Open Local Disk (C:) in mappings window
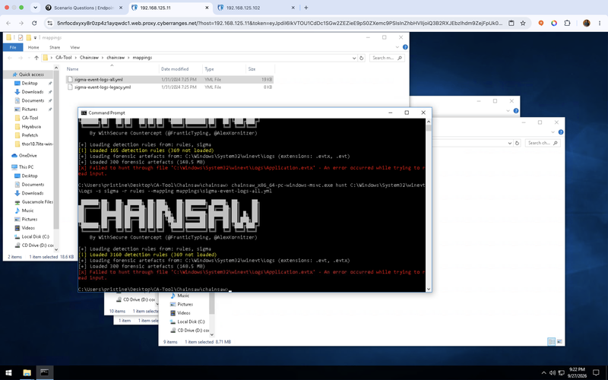 click(35, 236)
